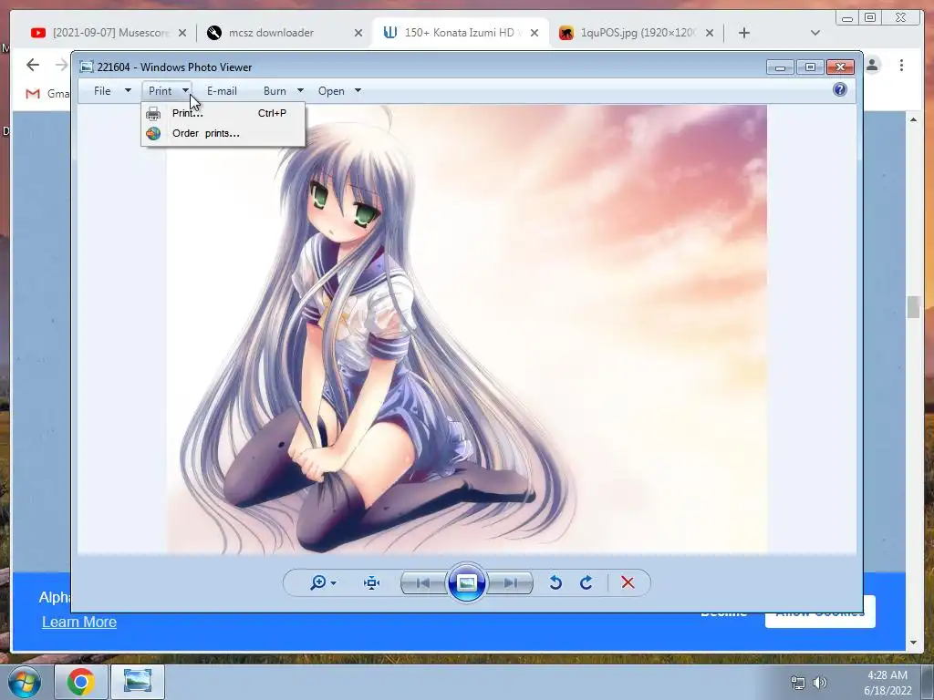Close the Musescore YouTube tab
934x700 pixels.
tap(182, 33)
